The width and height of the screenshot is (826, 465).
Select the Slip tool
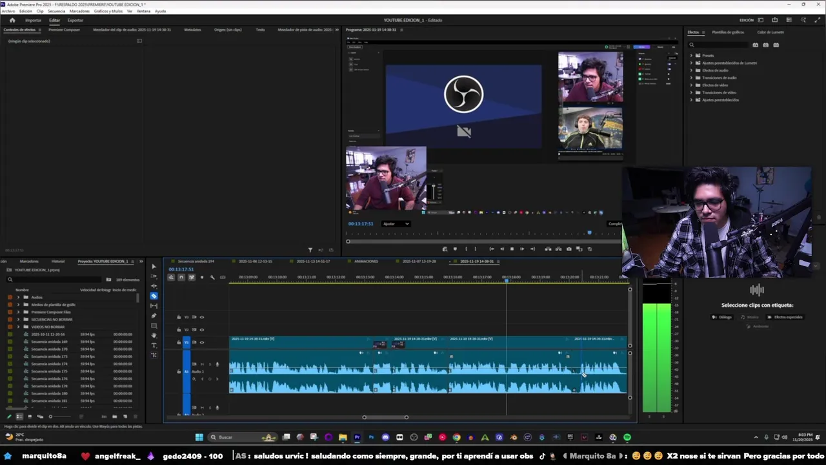tap(154, 305)
